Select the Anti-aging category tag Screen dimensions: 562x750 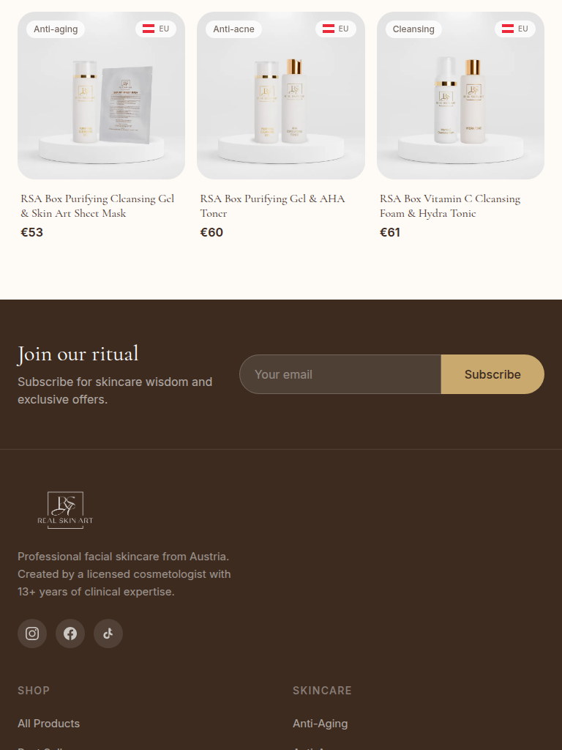[x=56, y=29]
